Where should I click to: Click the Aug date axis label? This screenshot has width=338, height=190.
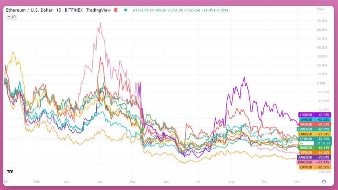(231, 182)
